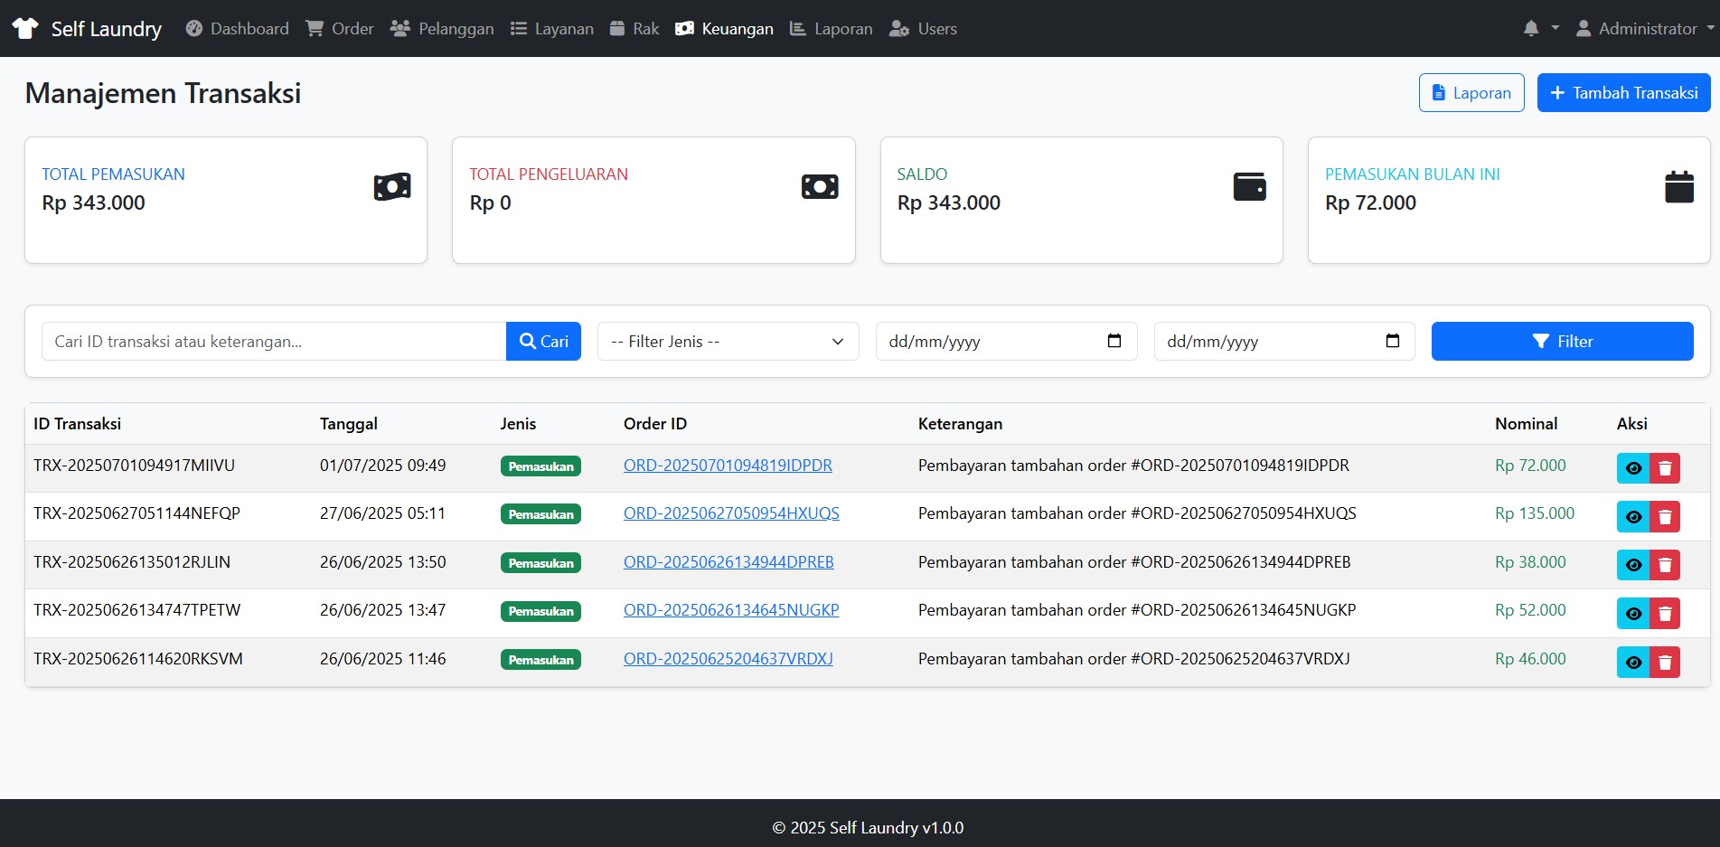Image resolution: width=1720 pixels, height=847 pixels.
Task: Delete transaction TRX-20250626114620RKSVM
Action: [x=1665, y=662]
